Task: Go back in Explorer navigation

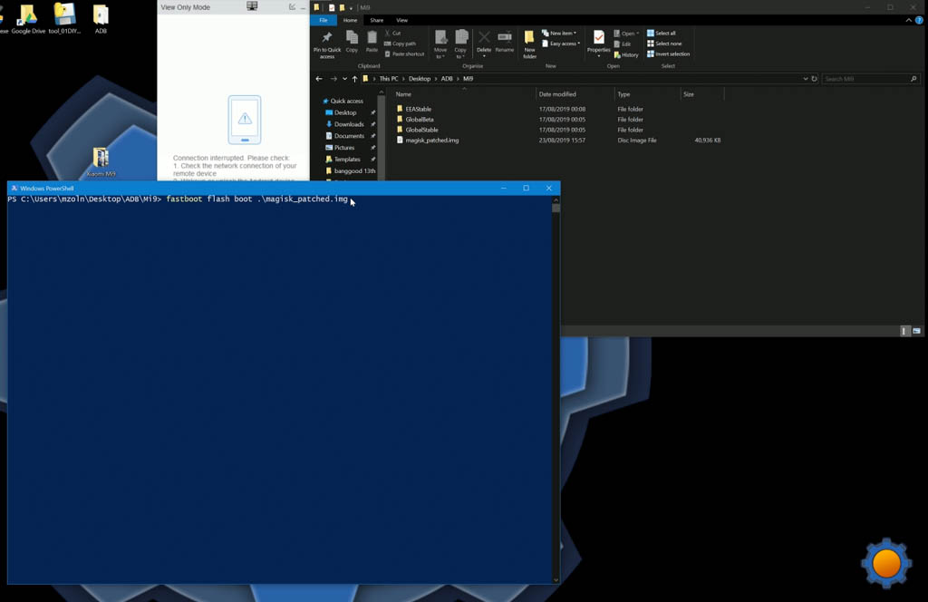Action: click(x=319, y=79)
